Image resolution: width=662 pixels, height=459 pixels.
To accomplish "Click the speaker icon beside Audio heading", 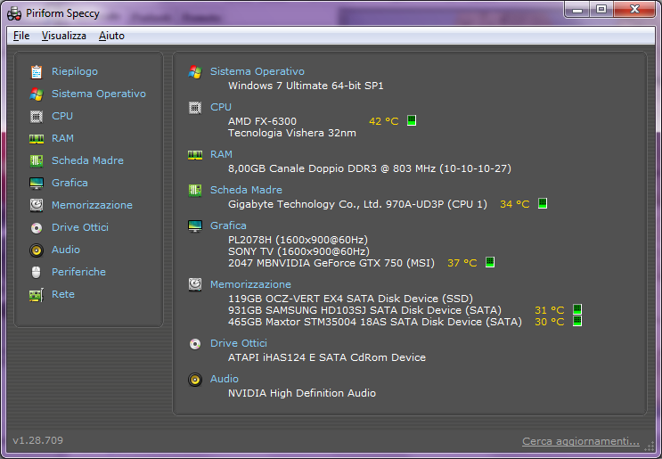I will [x=195, y=380].
